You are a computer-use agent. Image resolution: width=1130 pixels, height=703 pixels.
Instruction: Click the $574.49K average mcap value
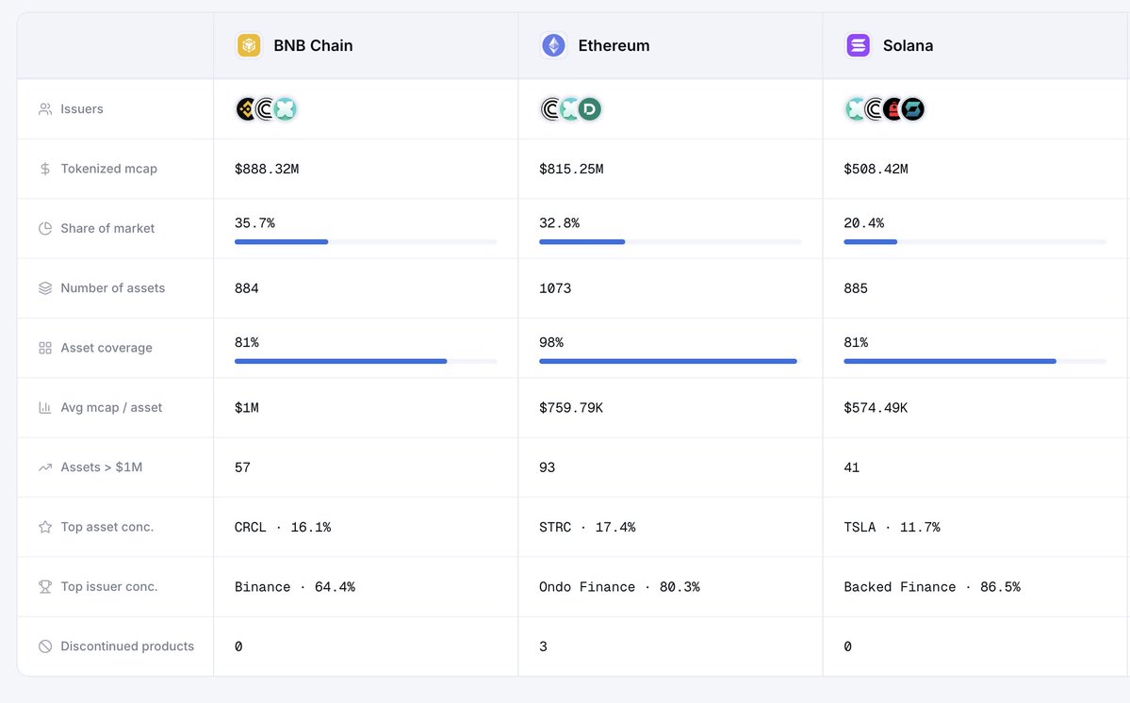pos(876,408)
